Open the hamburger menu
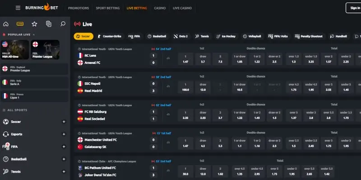 [x=18, y=8]
